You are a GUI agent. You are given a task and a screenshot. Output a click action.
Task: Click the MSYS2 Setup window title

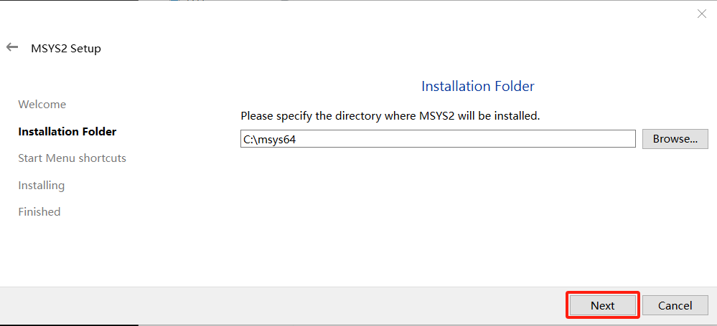66,49
